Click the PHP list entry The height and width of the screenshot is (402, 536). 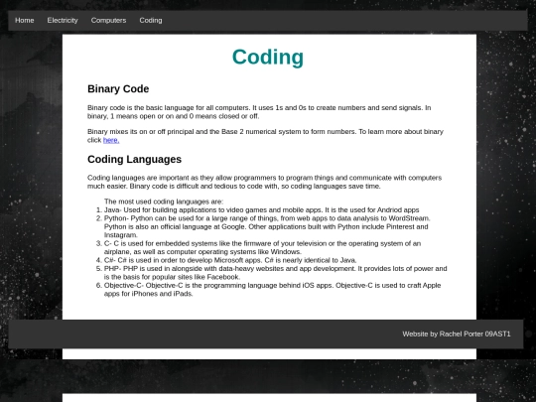point(276,273)
